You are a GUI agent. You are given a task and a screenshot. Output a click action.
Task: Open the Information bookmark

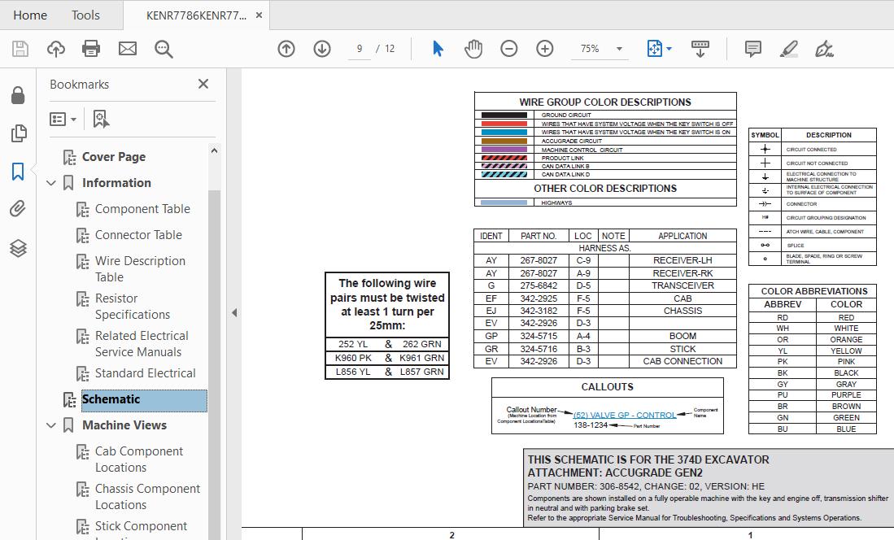[x=116, y=183]
